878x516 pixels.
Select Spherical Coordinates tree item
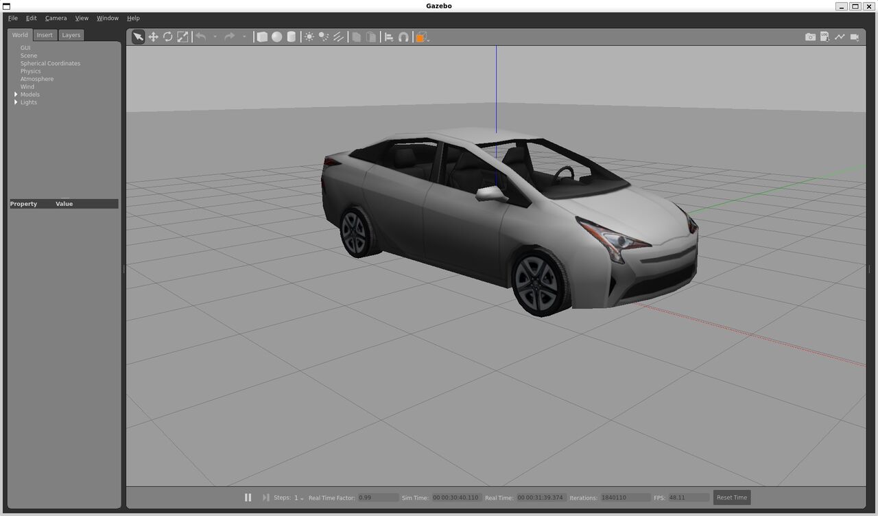(x=50, y=63)
